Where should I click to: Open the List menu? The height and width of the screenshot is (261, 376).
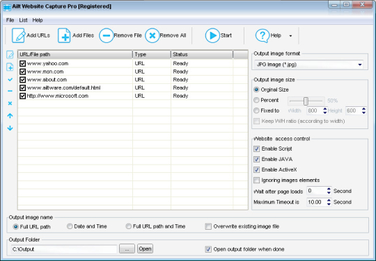pyautogui.click(x=23, y=20)
